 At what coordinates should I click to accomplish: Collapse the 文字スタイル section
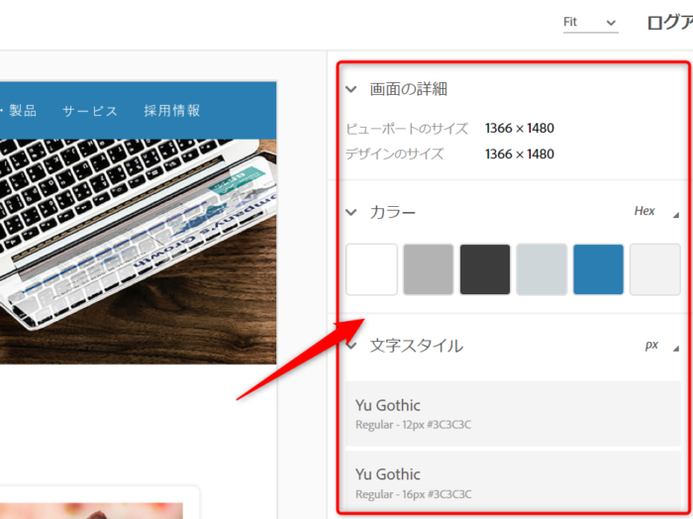[350, 346]
